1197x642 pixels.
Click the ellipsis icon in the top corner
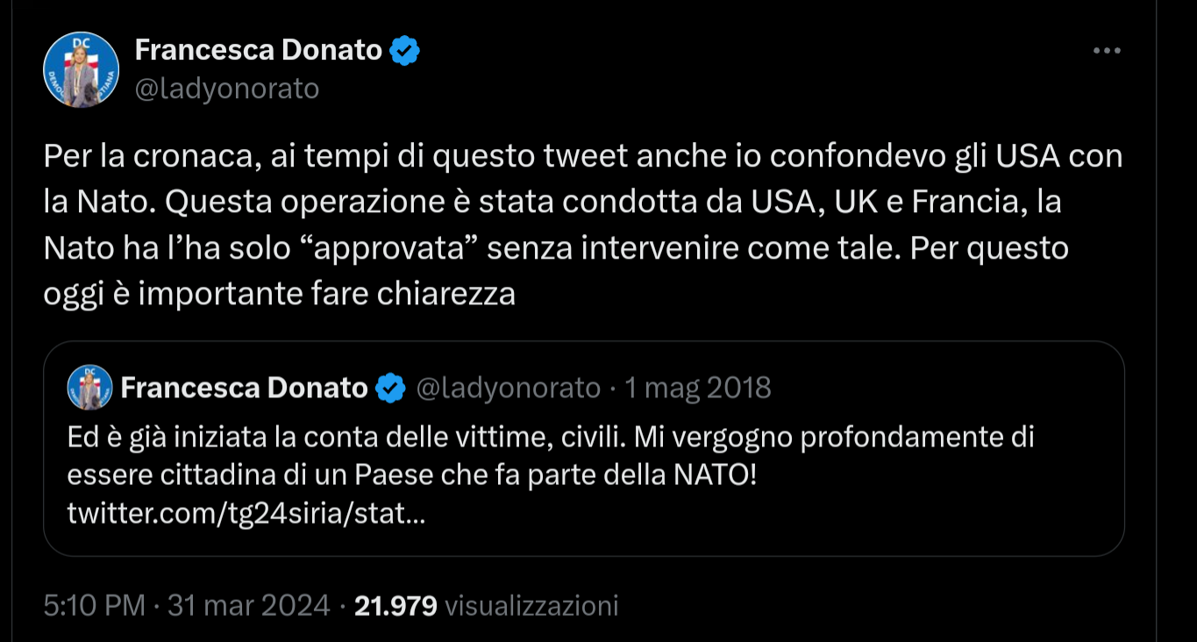(1106, 50)
